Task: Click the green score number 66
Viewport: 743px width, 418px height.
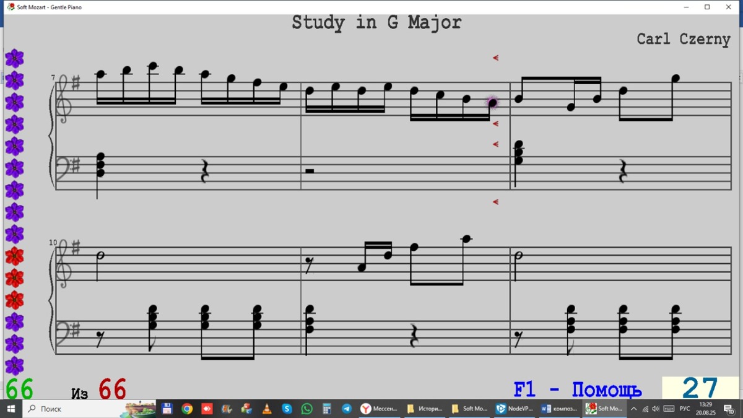Action: (x=19, y=390)
